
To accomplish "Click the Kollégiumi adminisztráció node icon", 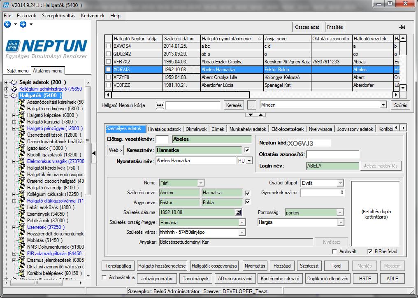I will [14, 89].
